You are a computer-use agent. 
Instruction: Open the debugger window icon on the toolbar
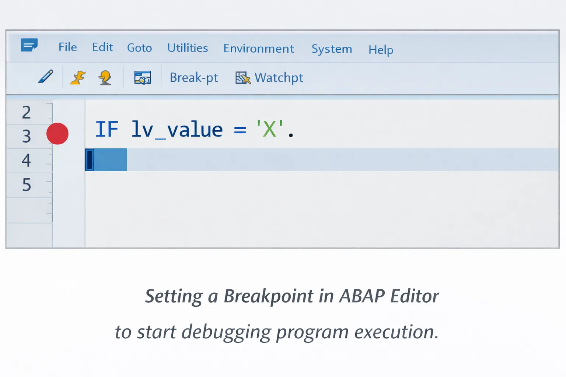tap(143, 77)
